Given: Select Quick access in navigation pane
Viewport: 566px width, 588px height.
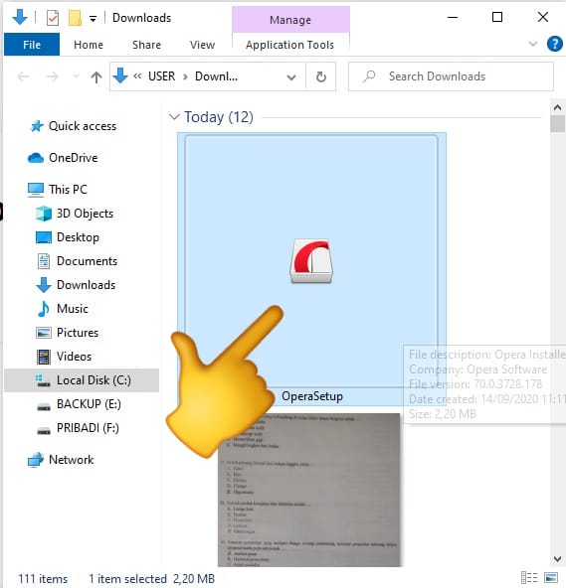Looking at the screenshot, I should click(x=82, y=126).
